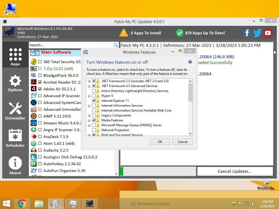Enable the Hyper-V feature checkbox
279x209 pixels.
tap(94, 96)
